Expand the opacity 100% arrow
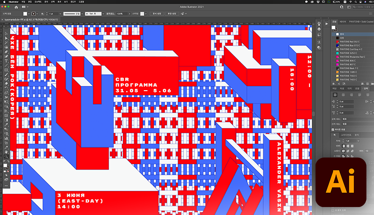 tap(129, 14)
